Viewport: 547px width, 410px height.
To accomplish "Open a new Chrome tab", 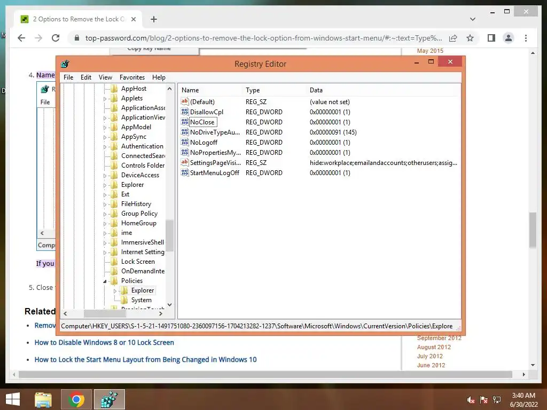I will click(x=153, y=19).
